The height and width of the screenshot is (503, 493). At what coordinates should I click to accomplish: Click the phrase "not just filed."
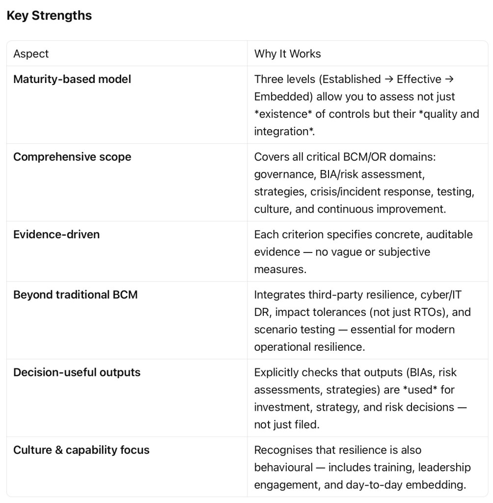(287, 425)
